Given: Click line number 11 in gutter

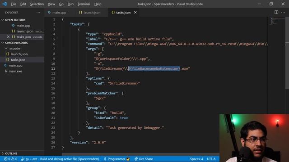Looking at the screenshot, I should 53,68.
